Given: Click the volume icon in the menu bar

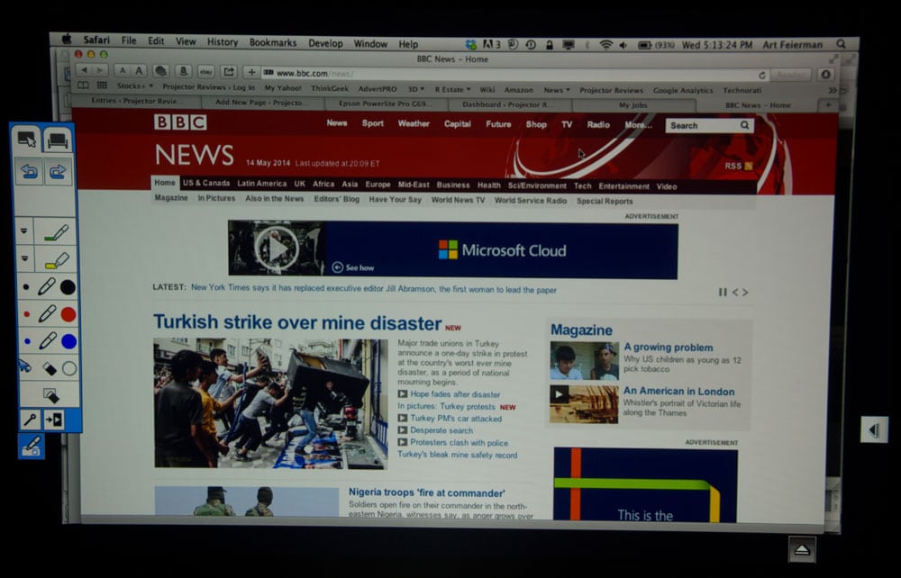Looking at the screenshot, I should click(623, 45).
